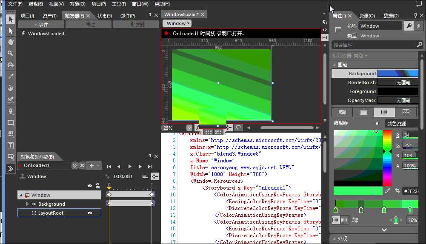Collapse the Window tree node
The image size is (426, 244).
click(20, 195)
